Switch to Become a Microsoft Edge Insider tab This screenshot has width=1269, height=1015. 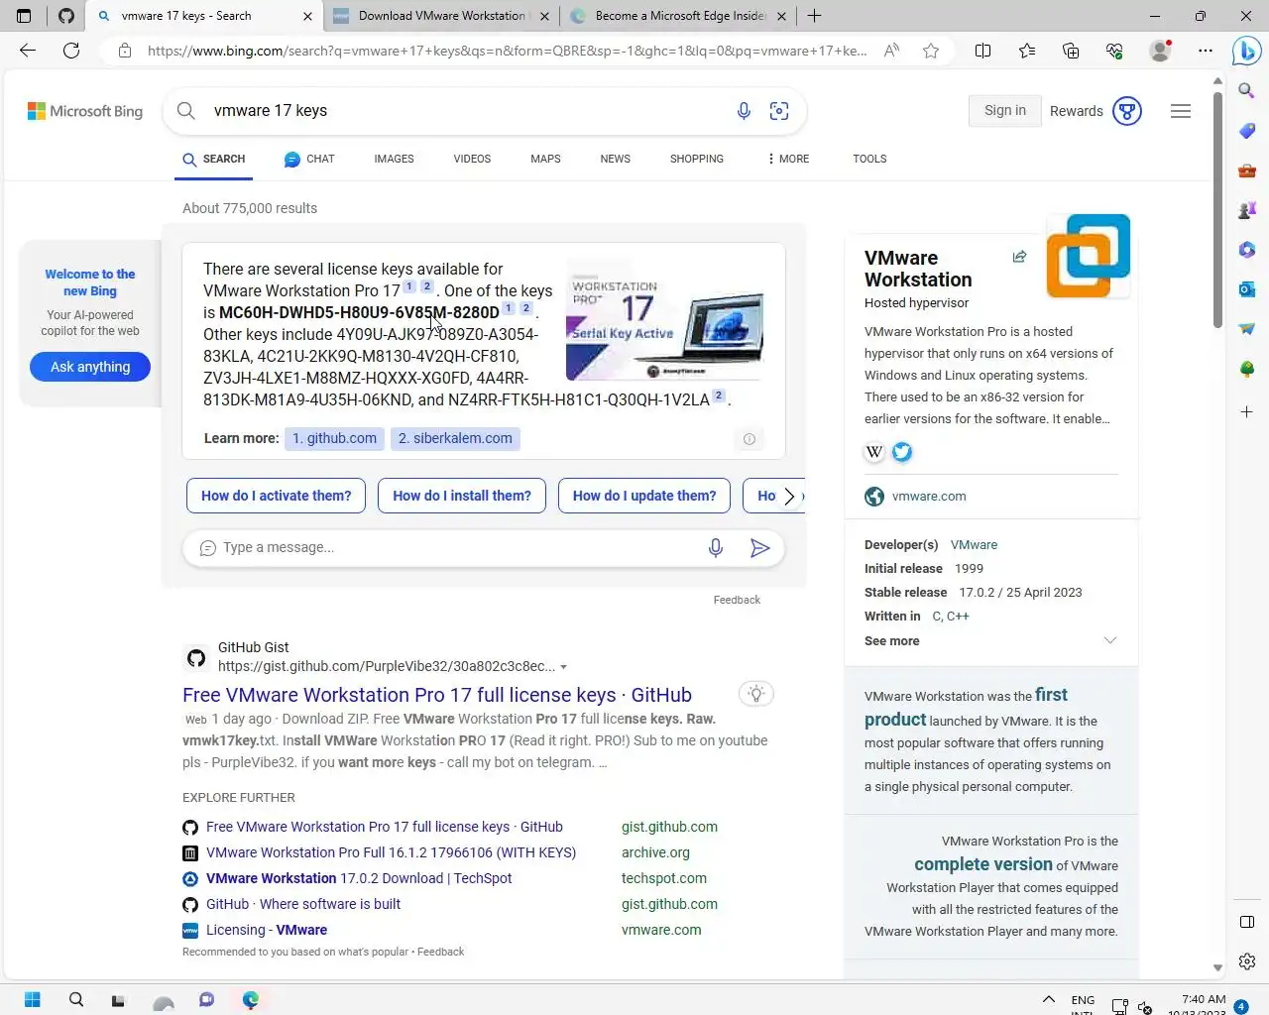click(678, 16)
